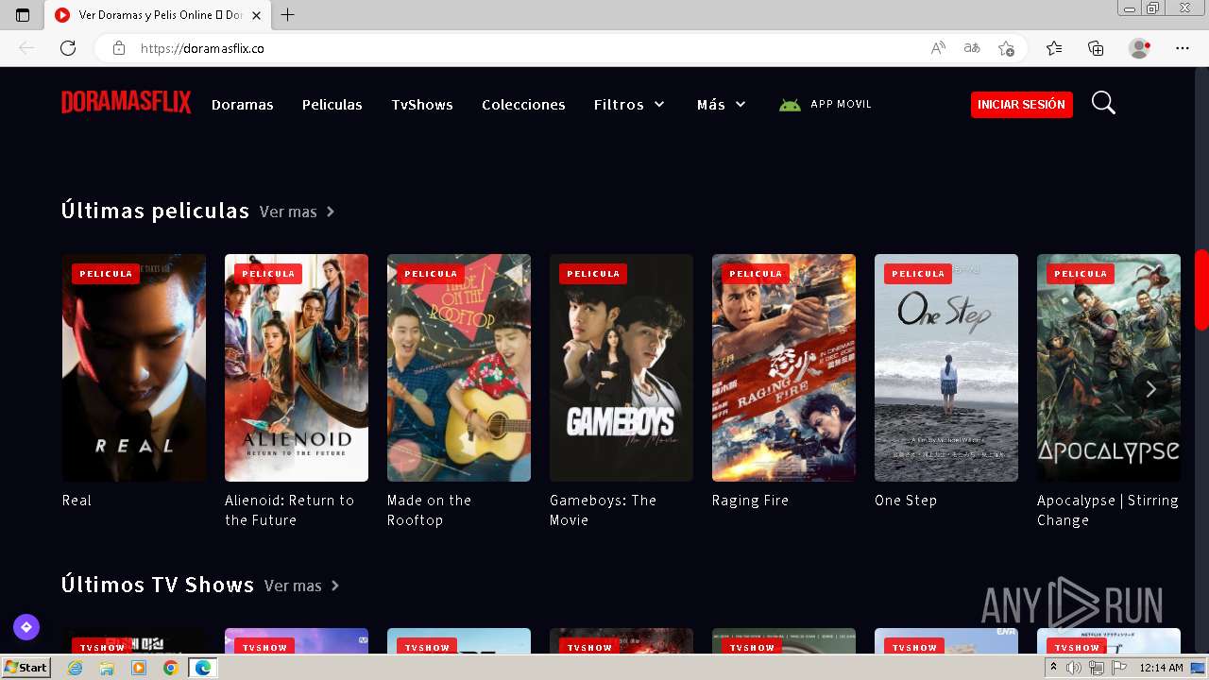
Task: Open Internet Explorer in taskbar
Action: click(76, 668)
